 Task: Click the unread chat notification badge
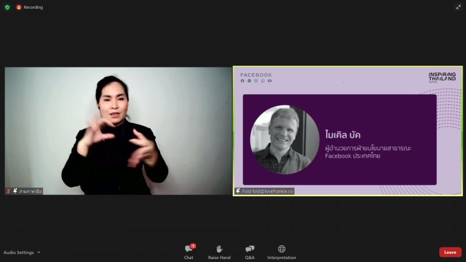[193, 246]
